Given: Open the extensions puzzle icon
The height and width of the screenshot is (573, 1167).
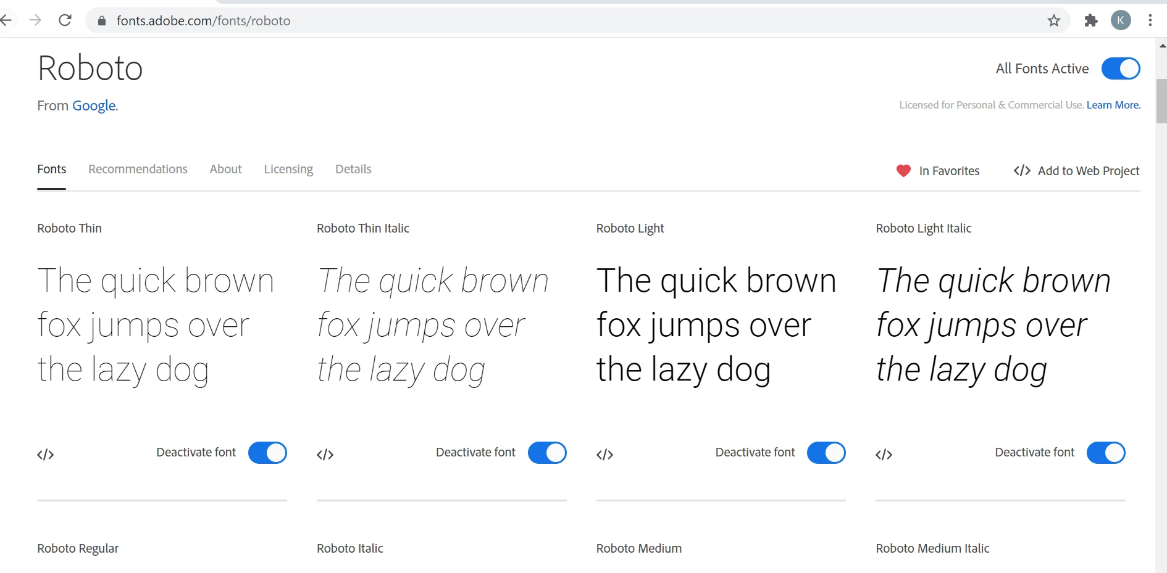Looking at the screenshot, I should [1091, 20].
